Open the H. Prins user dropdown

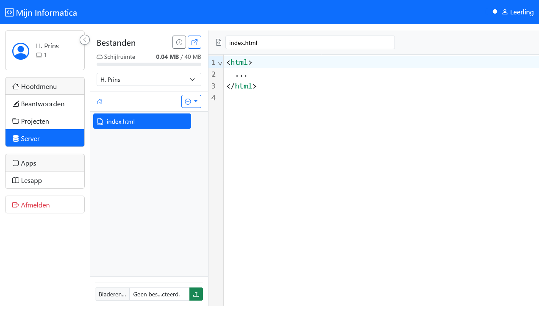tap(149, 80)
